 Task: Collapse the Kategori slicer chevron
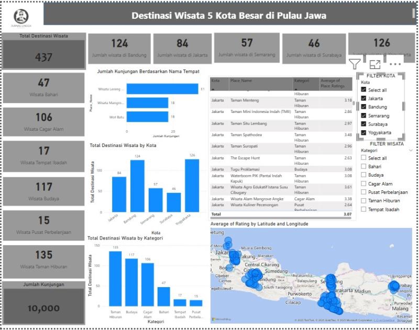pos(411,151)
